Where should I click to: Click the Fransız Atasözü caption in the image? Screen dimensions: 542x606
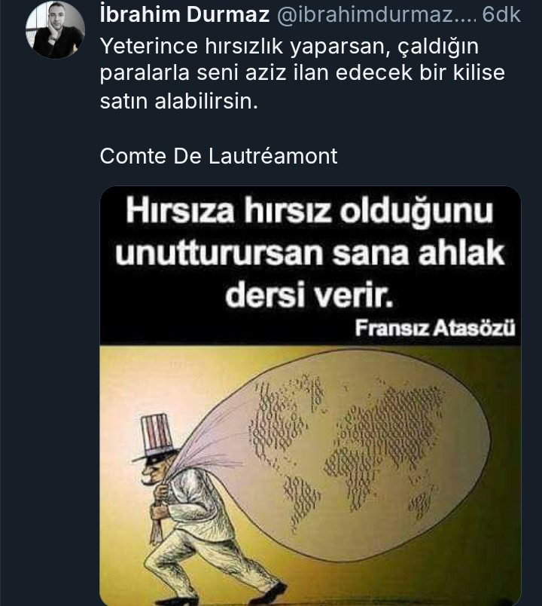pyautogui.click(x=435, y=328)
